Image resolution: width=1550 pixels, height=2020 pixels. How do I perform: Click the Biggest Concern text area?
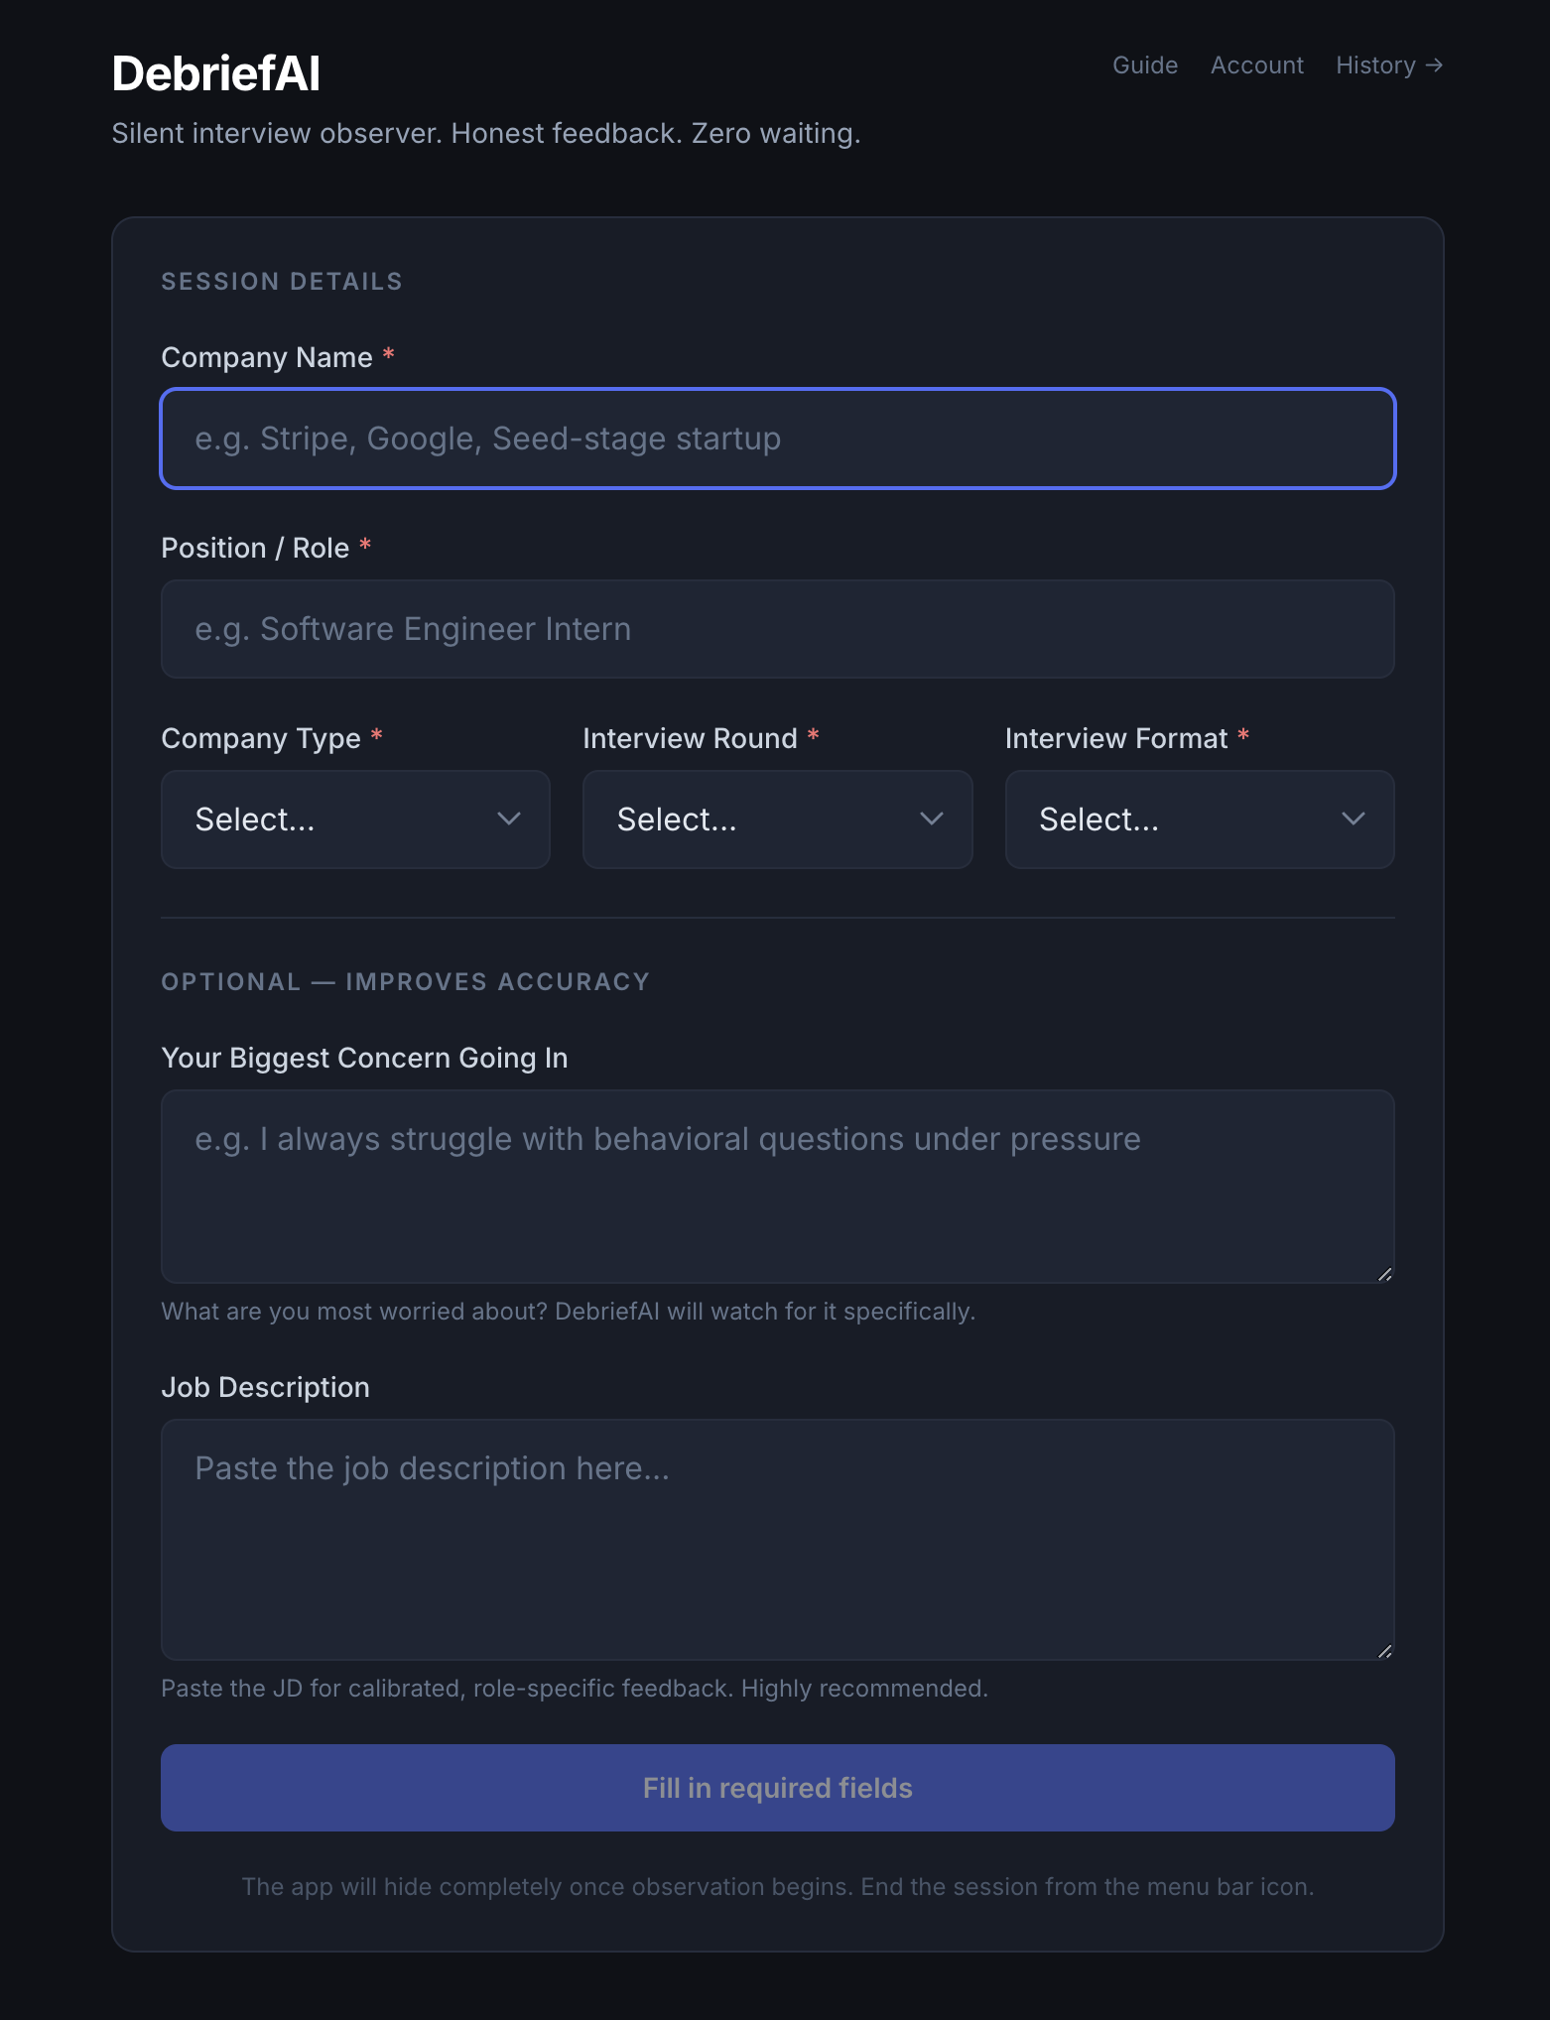[778, 1187]
